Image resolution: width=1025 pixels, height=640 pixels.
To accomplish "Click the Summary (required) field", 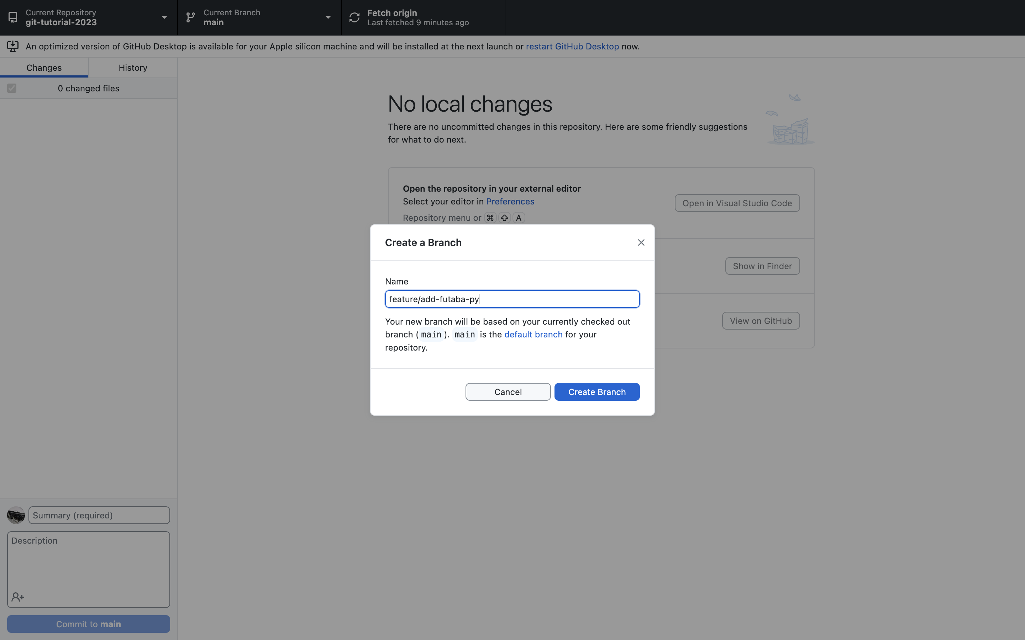I will (99, 515).
